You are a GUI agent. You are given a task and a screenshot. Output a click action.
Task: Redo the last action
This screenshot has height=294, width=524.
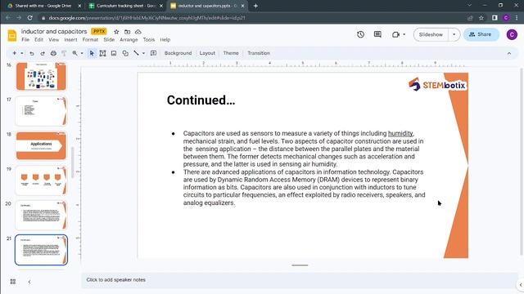click(43, 53)
